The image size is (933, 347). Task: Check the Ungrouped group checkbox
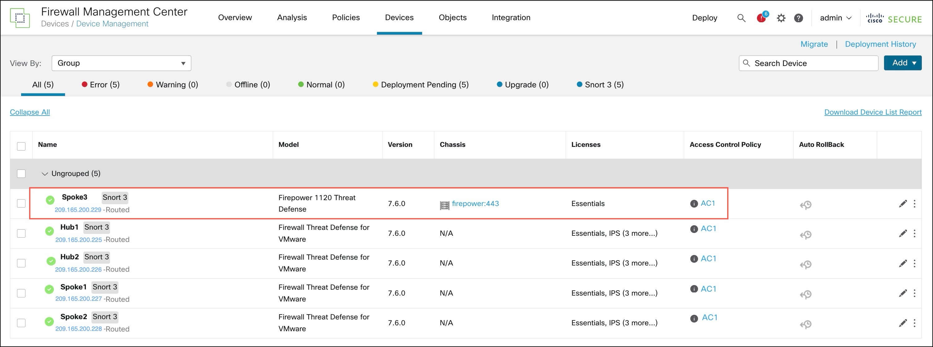click(x=21, y=174)
